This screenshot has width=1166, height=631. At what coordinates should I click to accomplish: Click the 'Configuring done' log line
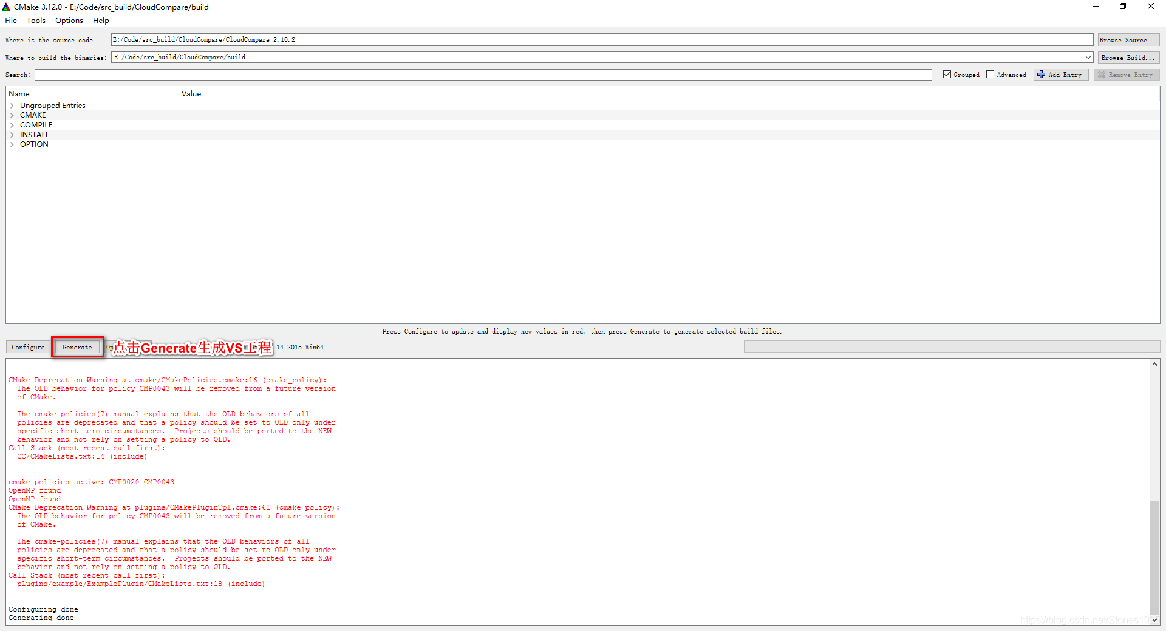[x=43, y=609]
